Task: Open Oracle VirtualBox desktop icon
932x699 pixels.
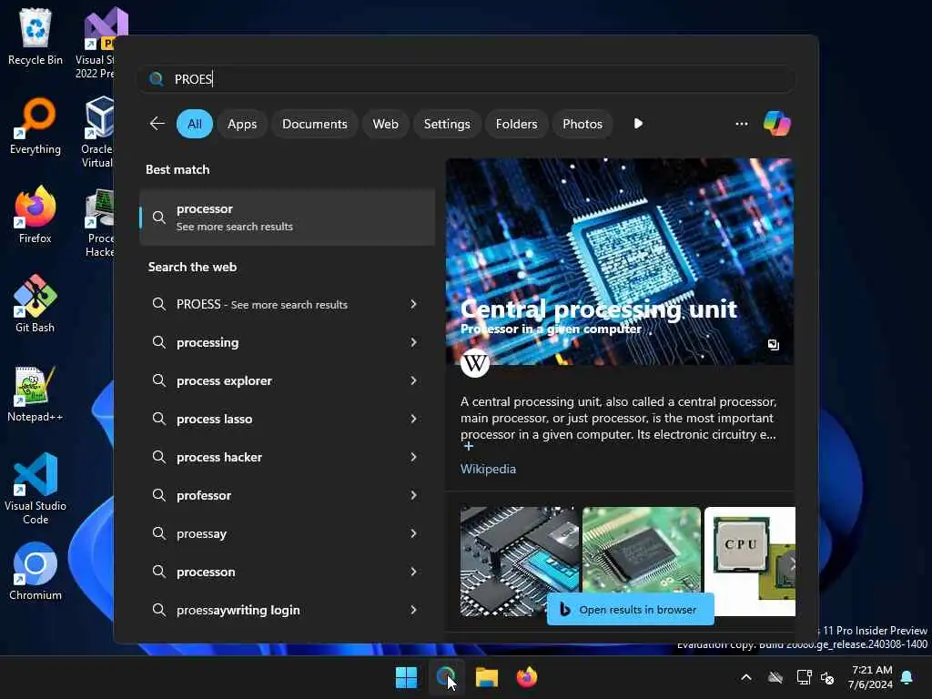Action: [98, 132]
